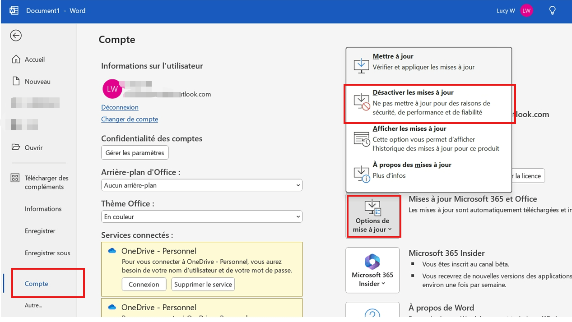Image resolution: width=572 pixels, height=322 pixels.
Task: Click Gérer les paramètres button
Action: (135, 152)
